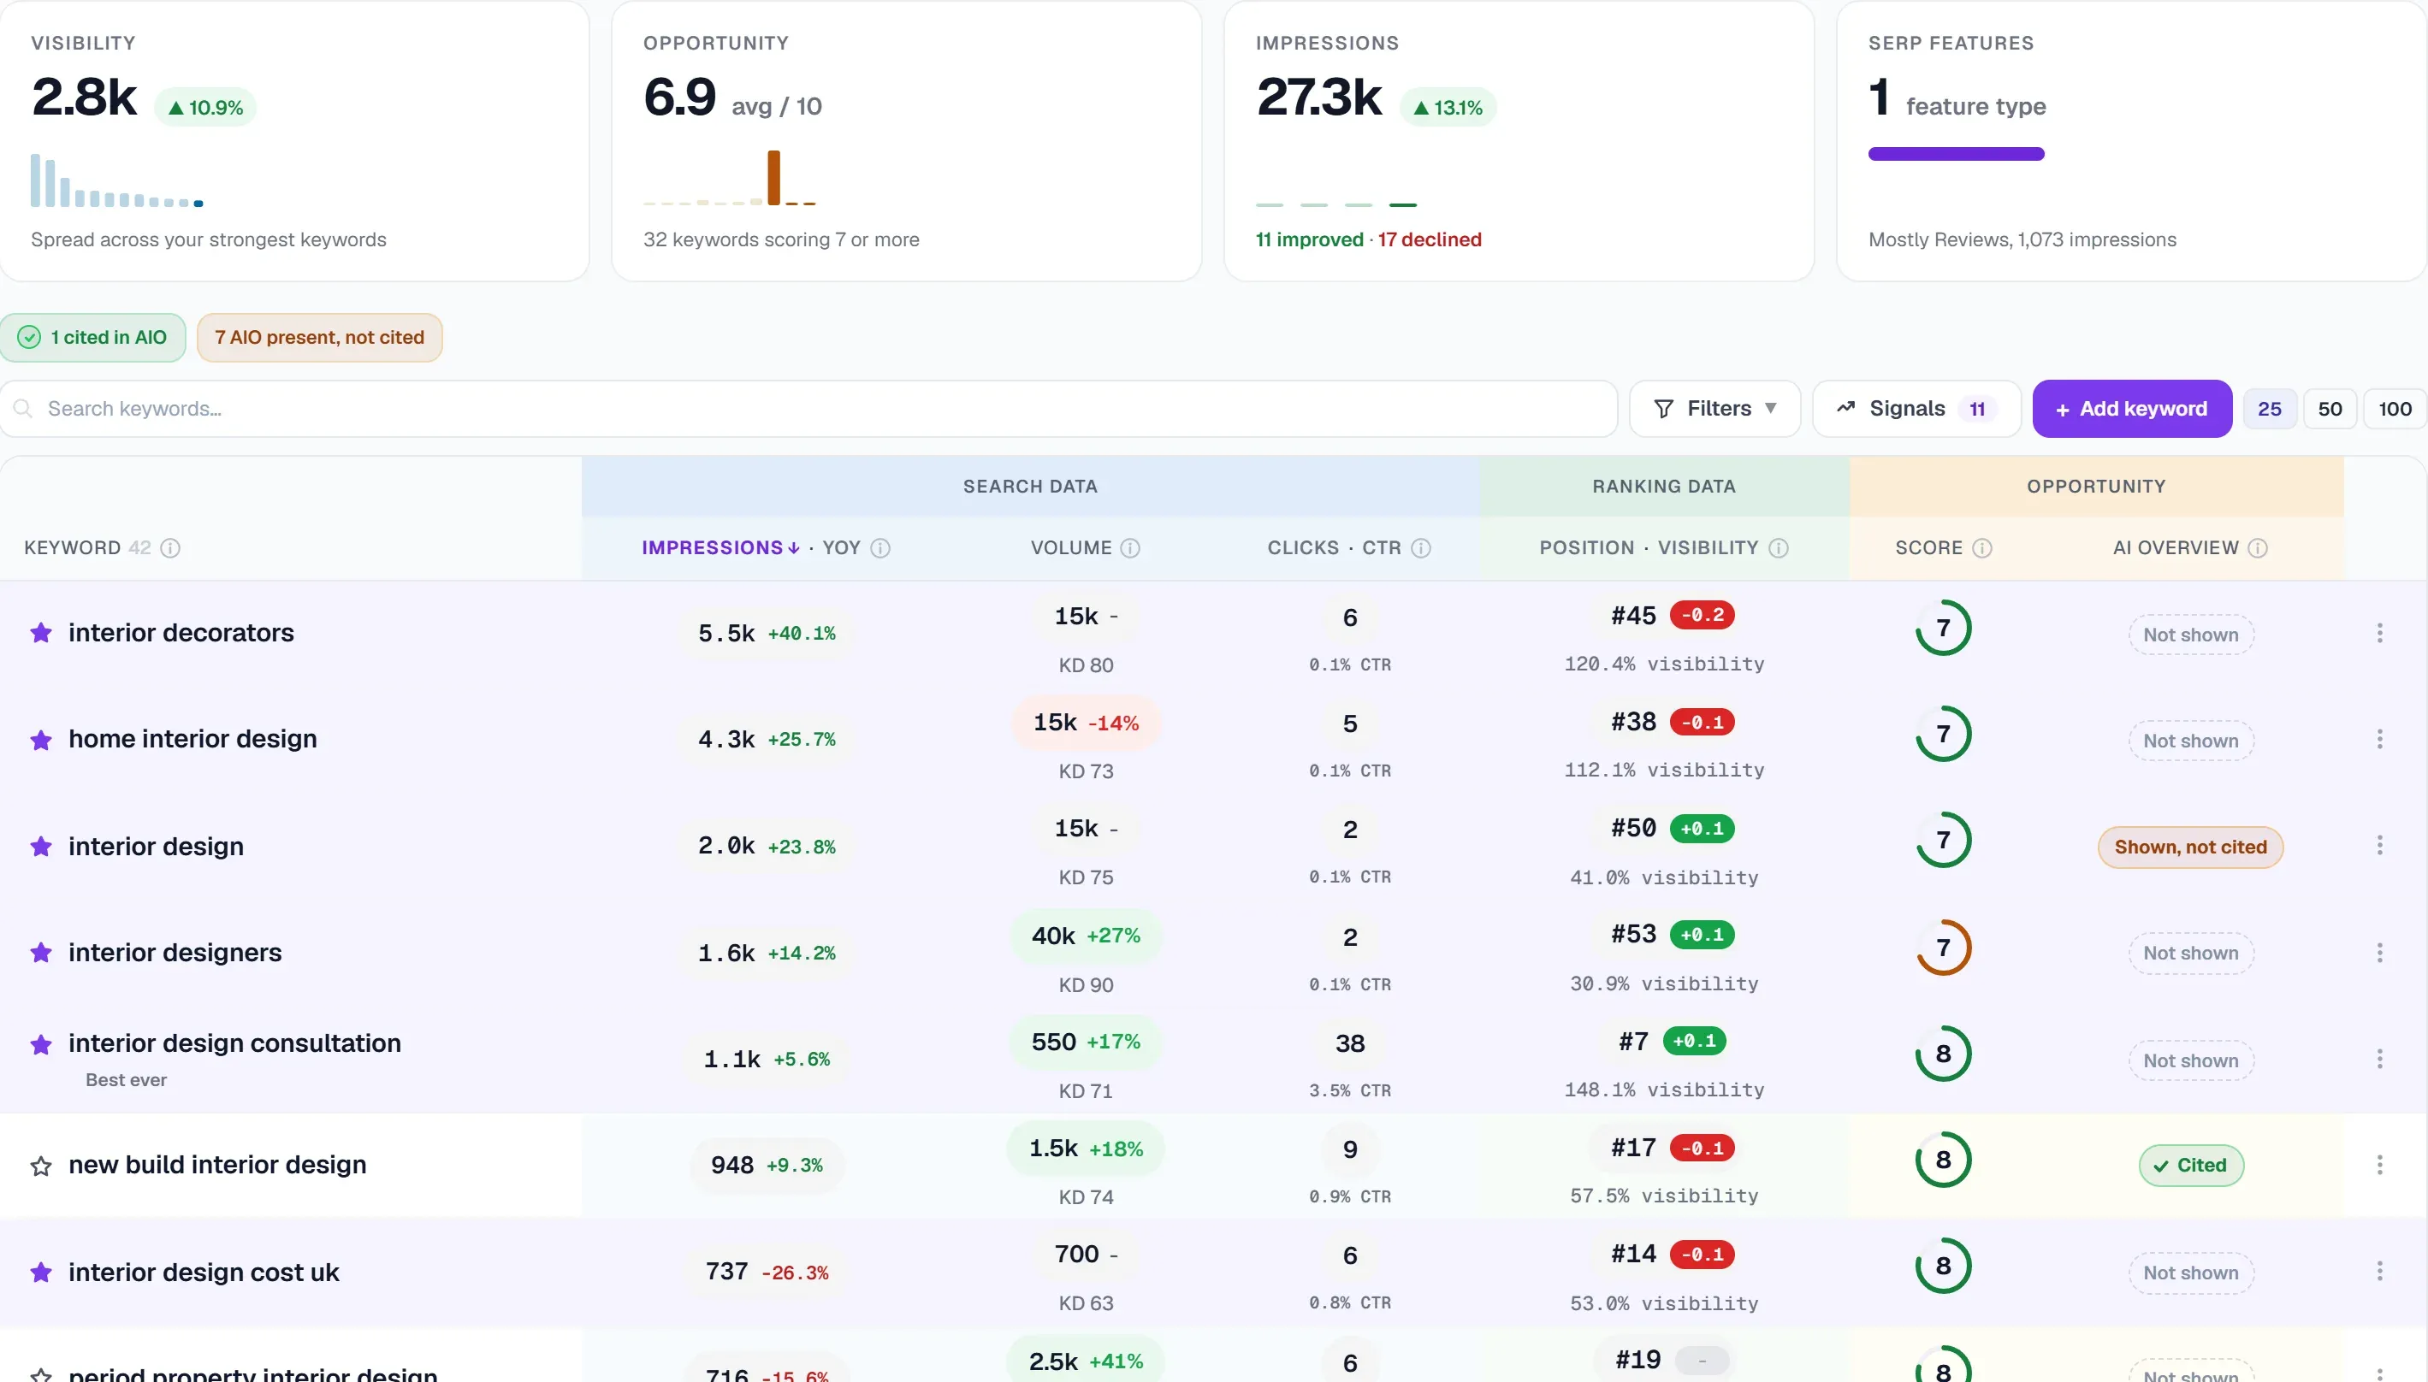Unstar the home interior design keyword
This screenshot has height=1382, width=2428.
point(41,740)
